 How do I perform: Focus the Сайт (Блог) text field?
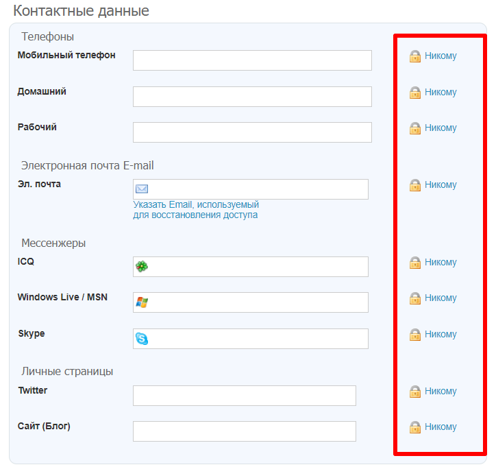(245, 431)
